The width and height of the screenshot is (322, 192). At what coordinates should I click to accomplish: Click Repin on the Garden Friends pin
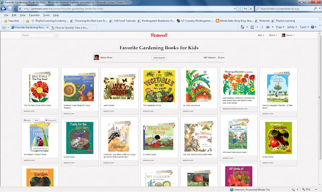27,120
